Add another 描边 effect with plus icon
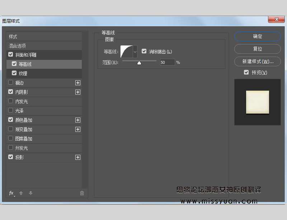 [x=77, y=83]
